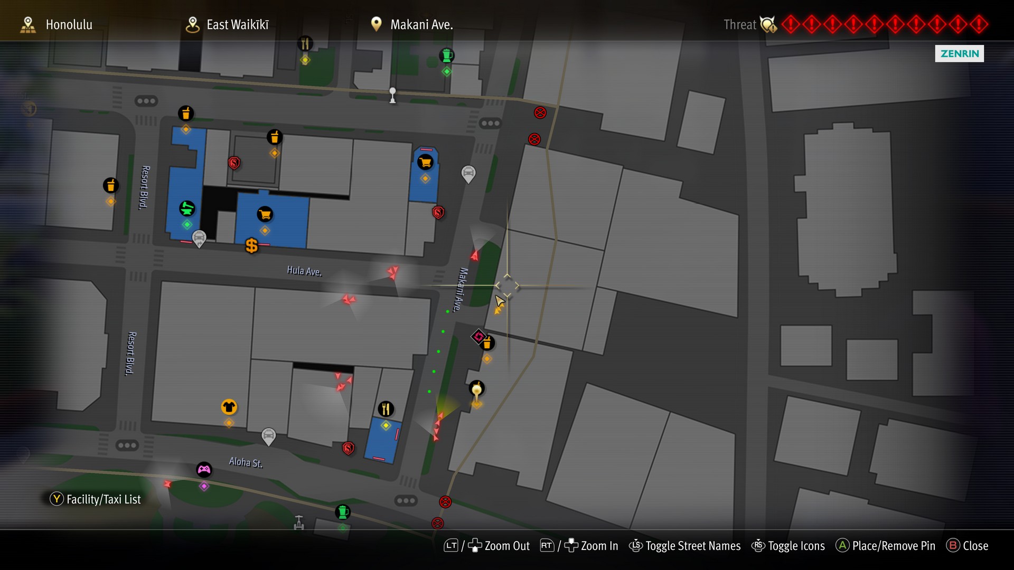Image resolution: width=1014 pixels, height=570 pixels.
Task: Click the restaurant icon at top of map
Action: pyautogui.click(x=305, y=43)
